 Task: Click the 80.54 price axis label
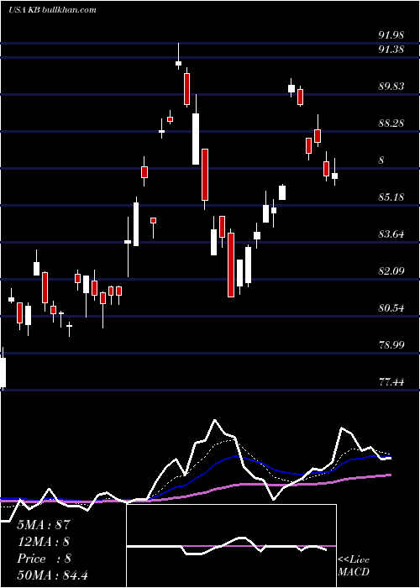click(391, 308)
